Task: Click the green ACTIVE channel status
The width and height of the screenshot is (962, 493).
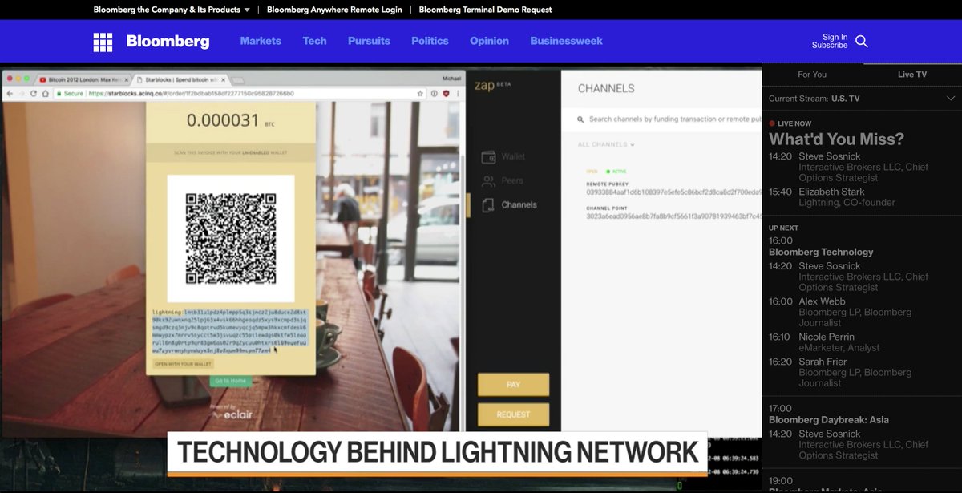Action: point(616,172)
